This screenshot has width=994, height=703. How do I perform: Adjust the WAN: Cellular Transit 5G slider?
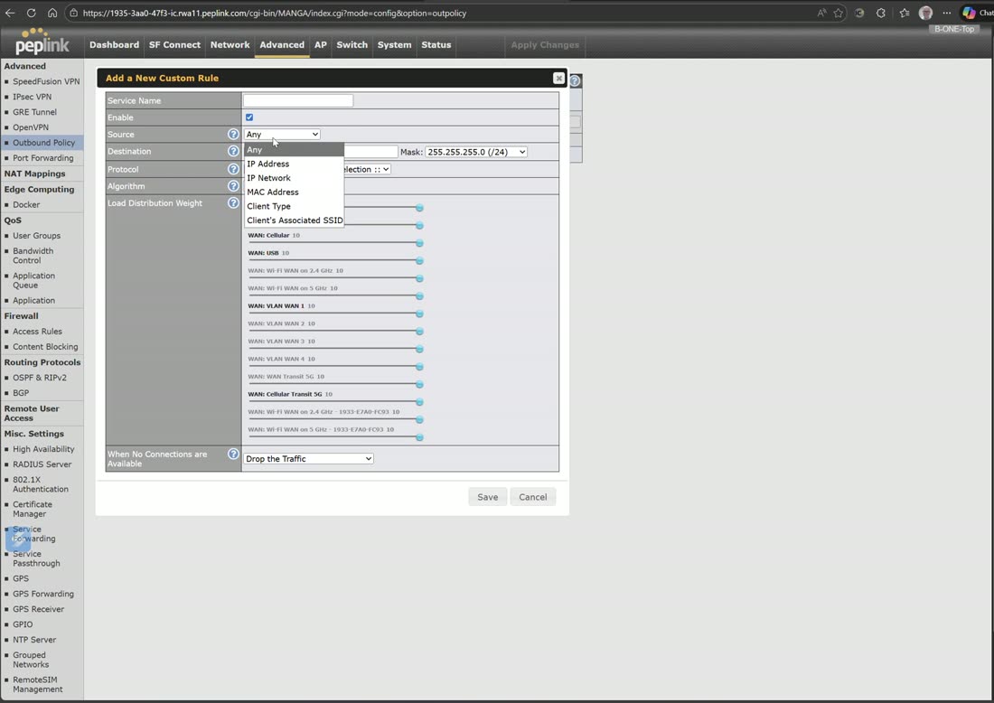[x=419, y=402]
